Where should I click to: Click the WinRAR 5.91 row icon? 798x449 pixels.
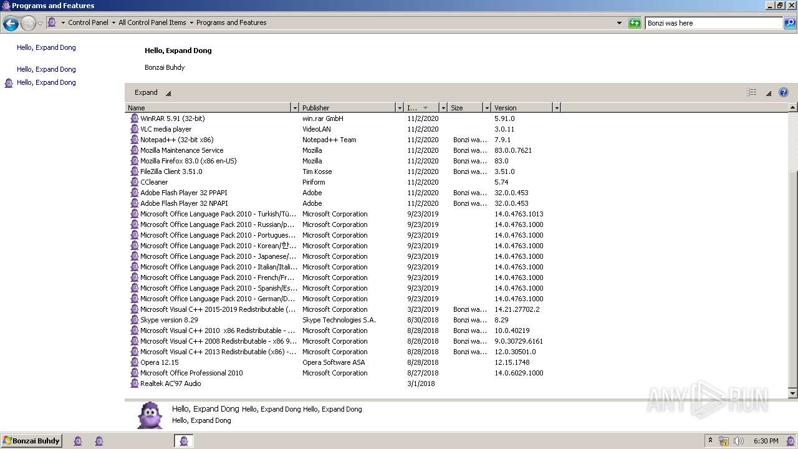[x=134, y=118]
